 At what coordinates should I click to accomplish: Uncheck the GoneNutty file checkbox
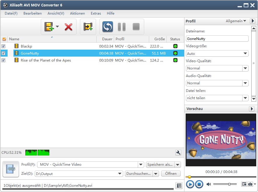[3, 53]
